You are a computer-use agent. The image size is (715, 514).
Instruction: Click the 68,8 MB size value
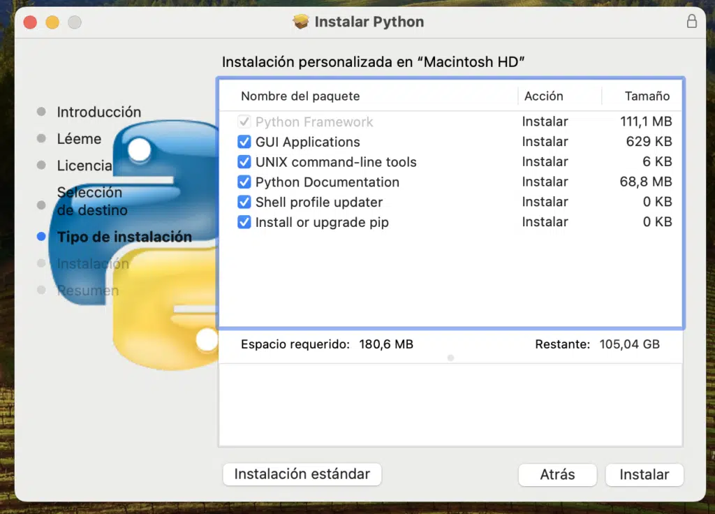point(646,182)
